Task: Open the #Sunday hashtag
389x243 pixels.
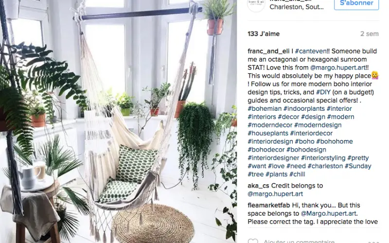Action: pos(358,166)
